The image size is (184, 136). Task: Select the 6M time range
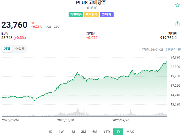click(95, 132)
